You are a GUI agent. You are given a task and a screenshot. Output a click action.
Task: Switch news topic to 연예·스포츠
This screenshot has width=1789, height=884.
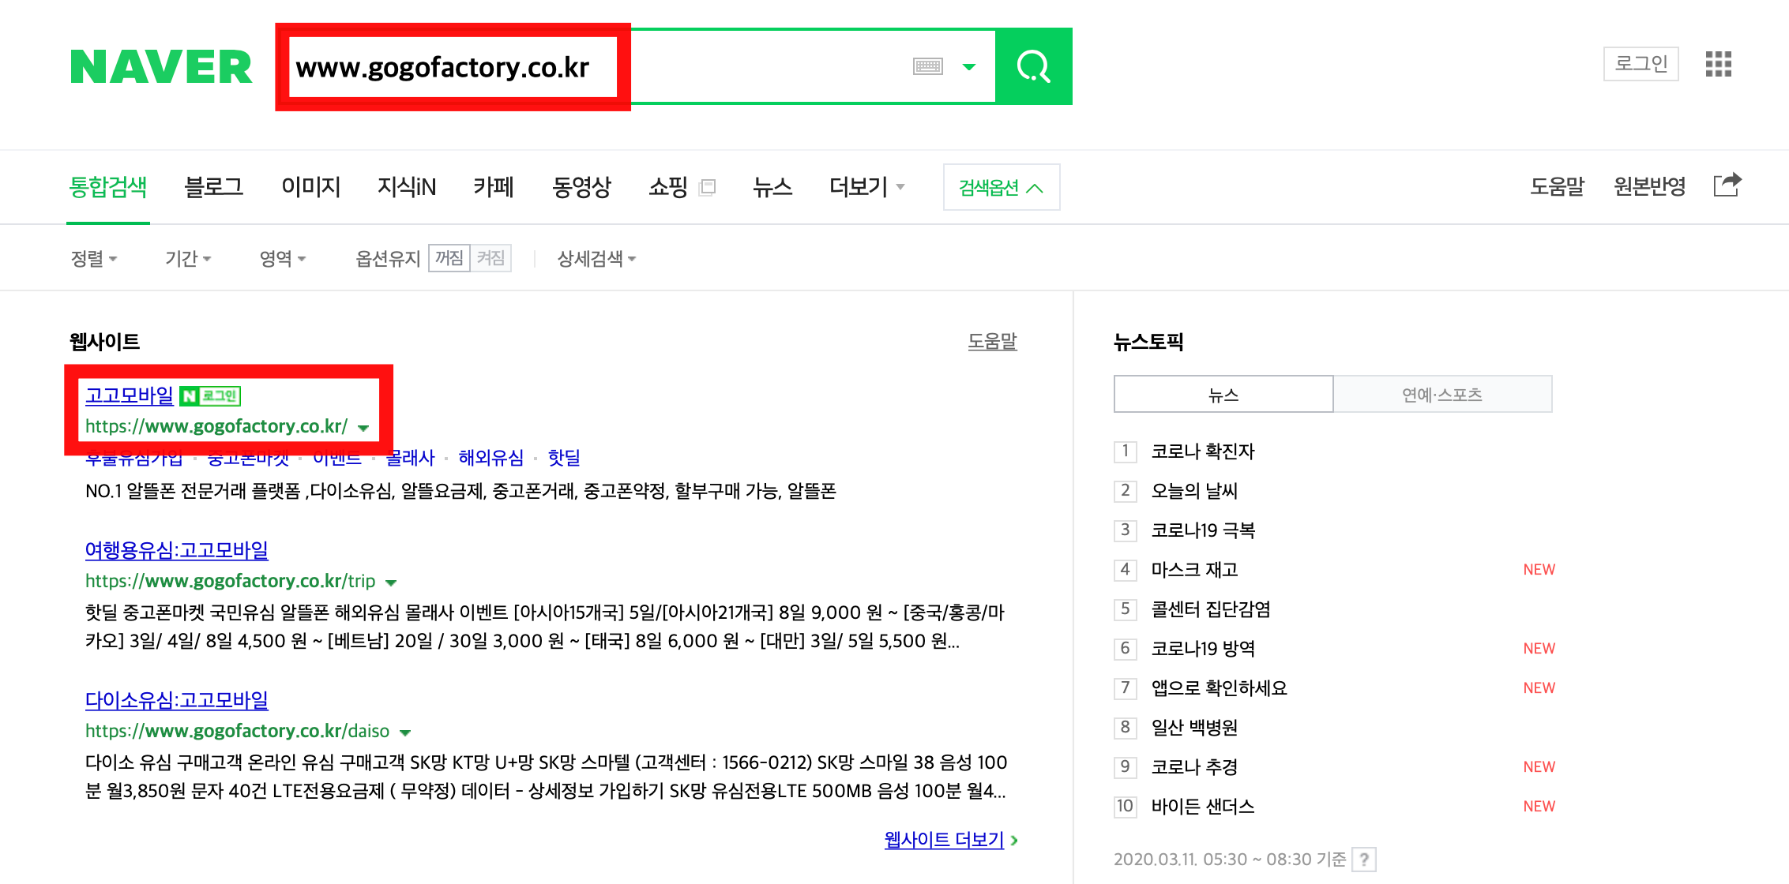pos(1441,394)
